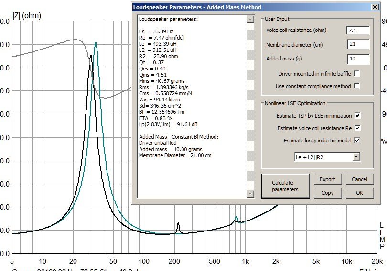Click the Calculate parameters button
The width and height of the screenshot is (387, 271).
[285, 186]
